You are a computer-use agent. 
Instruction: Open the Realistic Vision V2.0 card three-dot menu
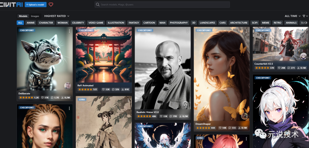click(187, 31)
